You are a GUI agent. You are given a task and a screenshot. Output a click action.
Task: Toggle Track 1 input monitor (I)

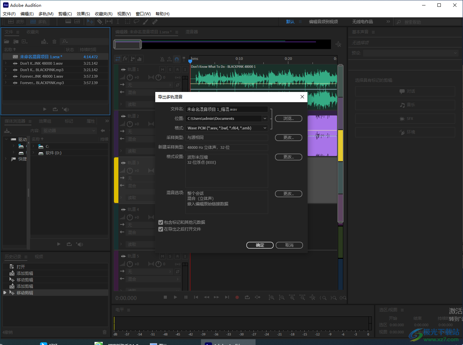(185, 69)
